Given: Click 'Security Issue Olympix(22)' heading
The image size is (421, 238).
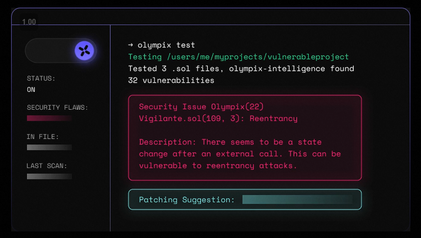Looking at the screenshot, I should point(201,106).
